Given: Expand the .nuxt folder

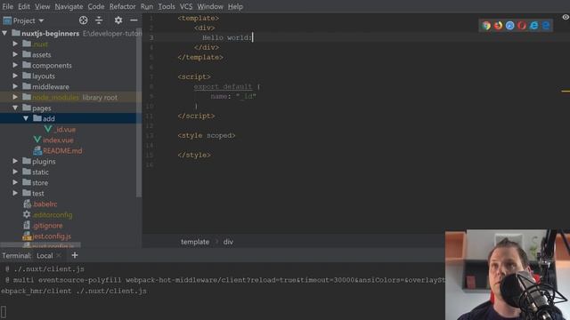Looking at the screenshot, I should pyautogui.click(x=15, y=44).
